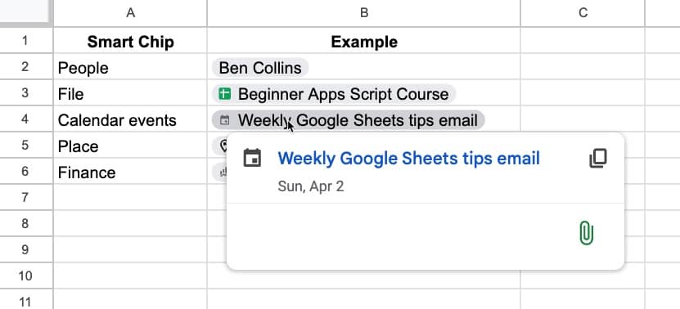
Task: Click the select-all corner box
Action: 26,12
